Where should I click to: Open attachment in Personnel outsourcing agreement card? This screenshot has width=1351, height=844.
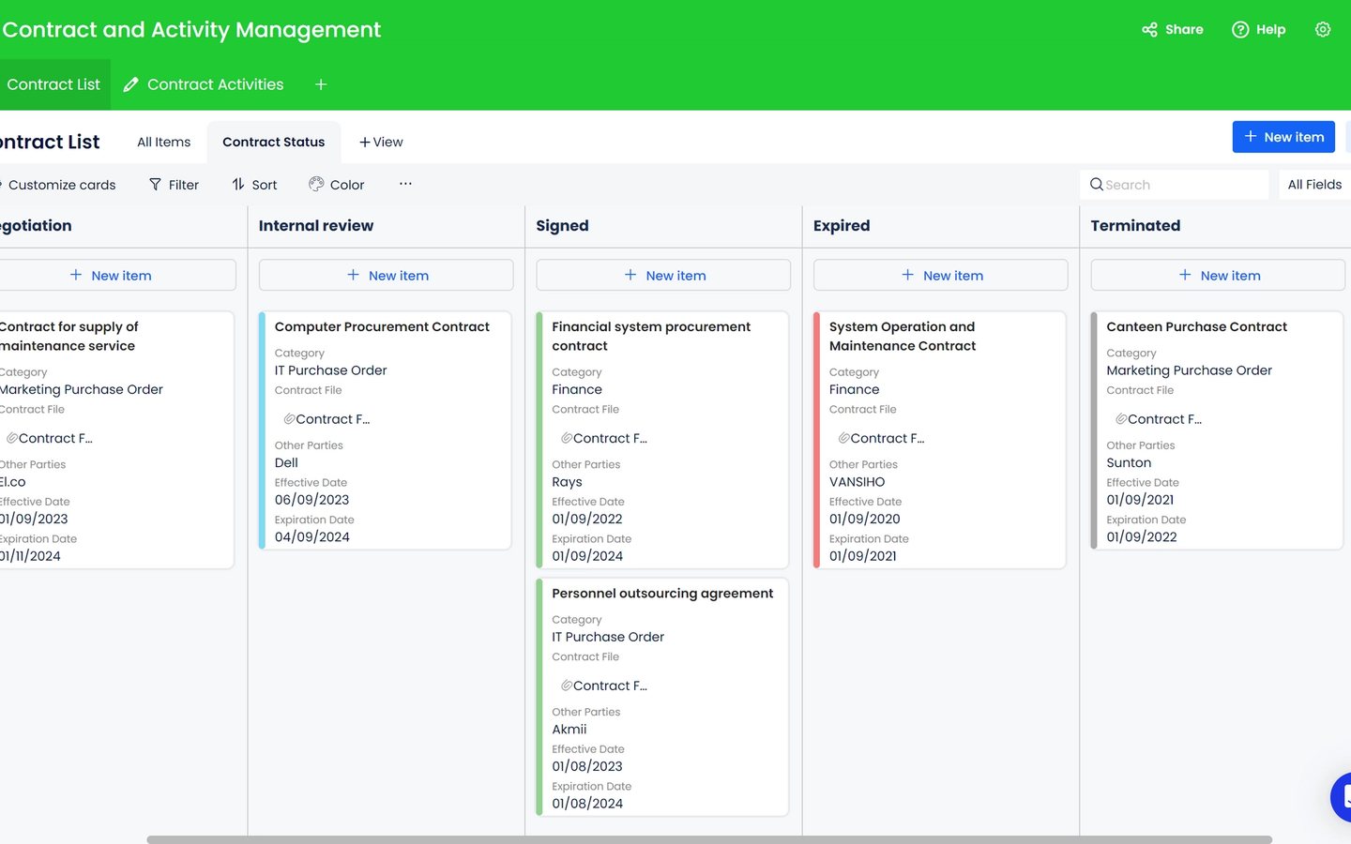point(604,686)
